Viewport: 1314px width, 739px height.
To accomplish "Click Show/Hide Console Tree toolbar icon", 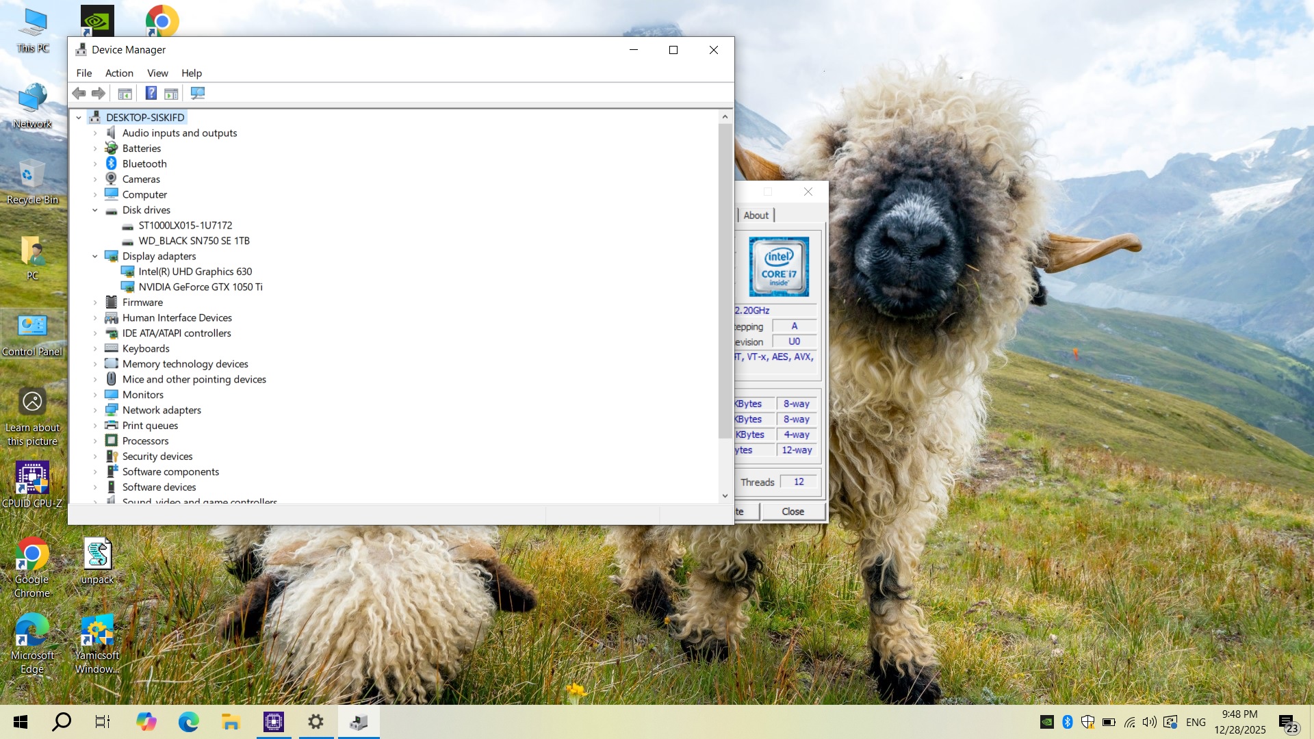I will pos(125,93).
